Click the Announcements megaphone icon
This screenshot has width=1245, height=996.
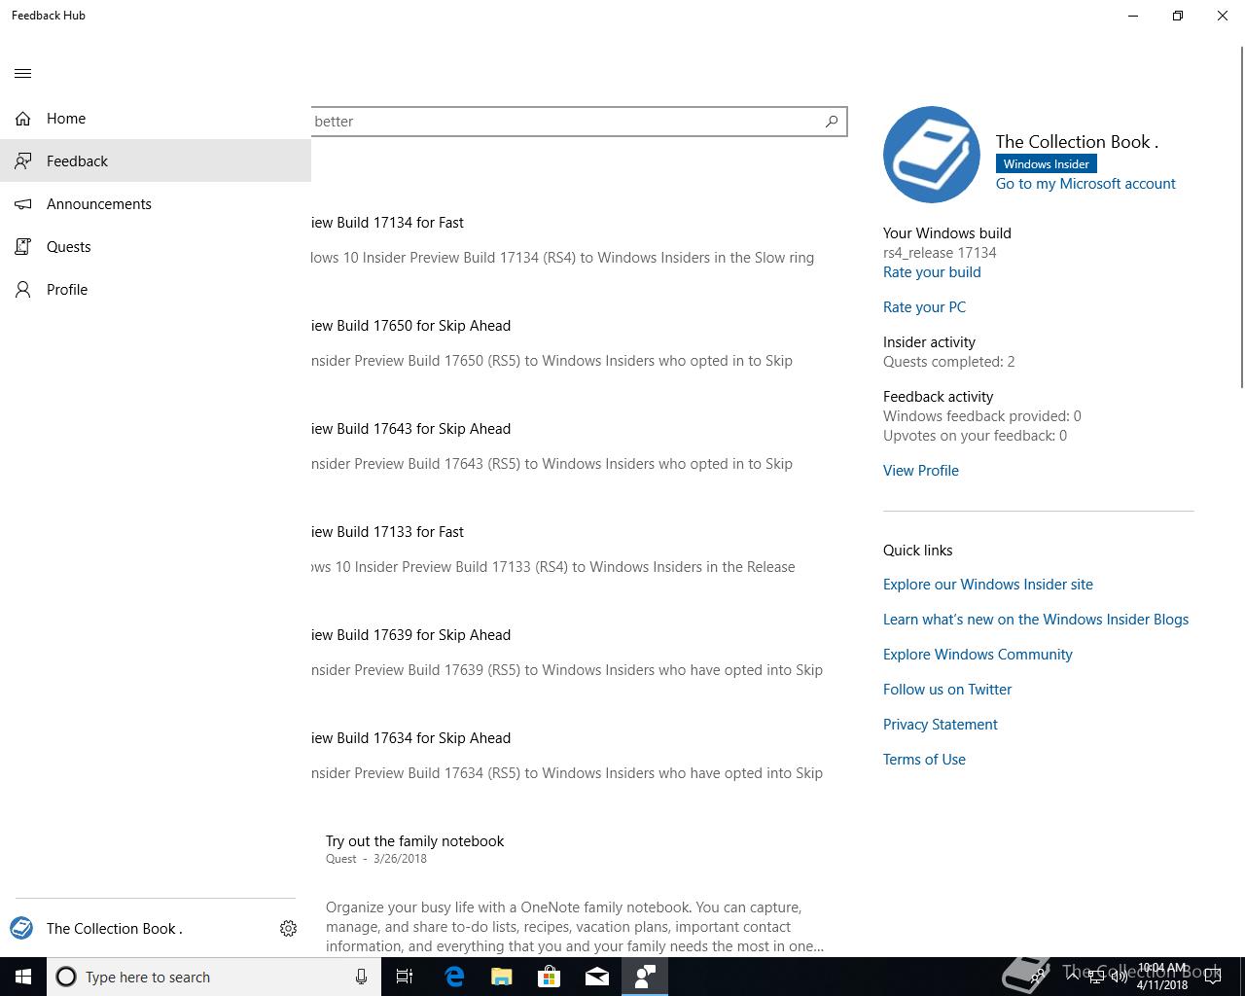click(23, 204)
